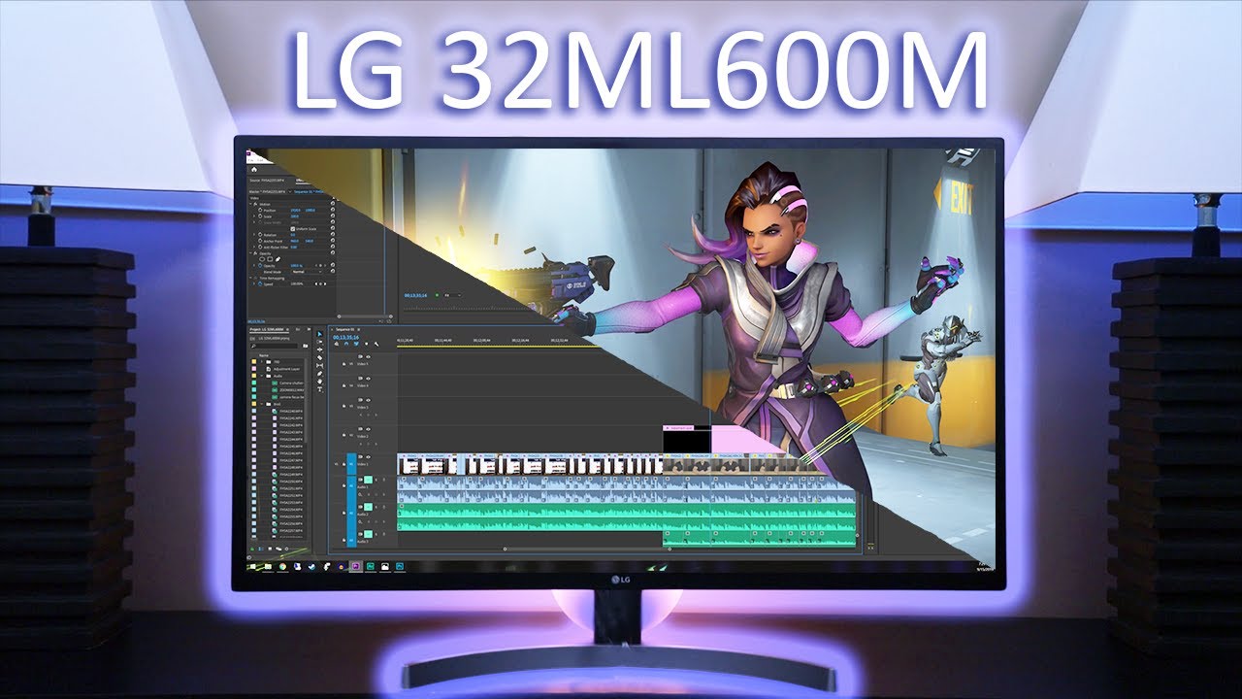
Task: Create an ellipse mask under Opacity
Action: pos(262,259)
